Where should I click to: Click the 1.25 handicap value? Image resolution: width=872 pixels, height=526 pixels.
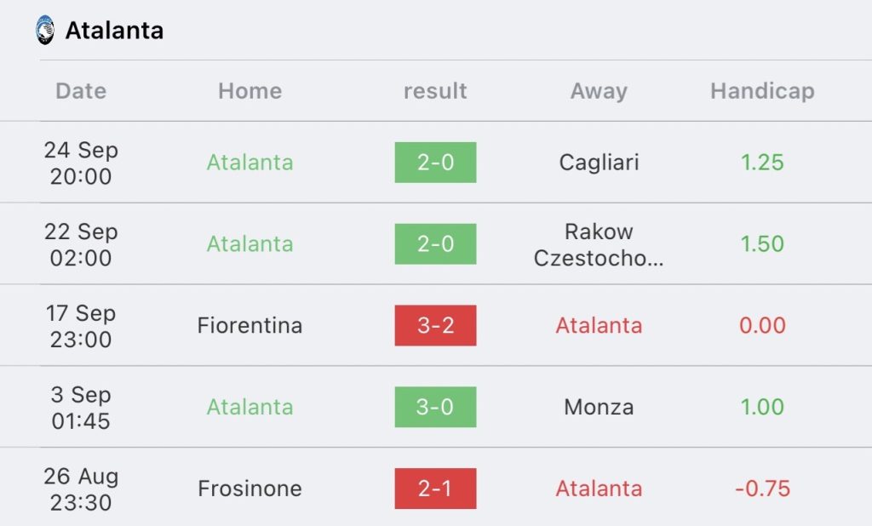[x=762, y=163]
